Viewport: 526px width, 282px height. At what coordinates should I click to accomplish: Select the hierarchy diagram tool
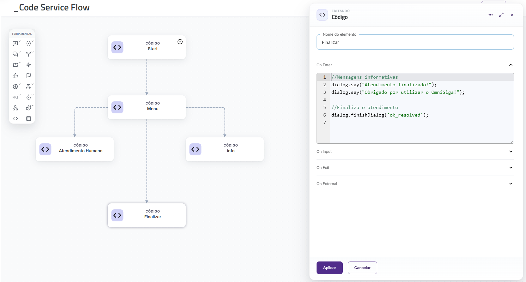pos(15,108)
